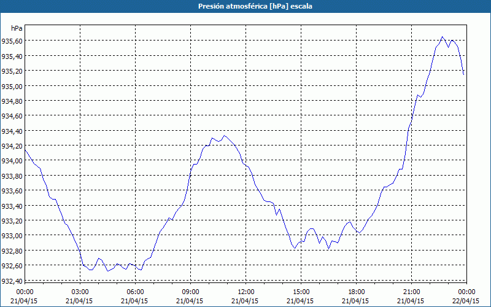Click the 'hPa' unit label

tap(17, 28)
